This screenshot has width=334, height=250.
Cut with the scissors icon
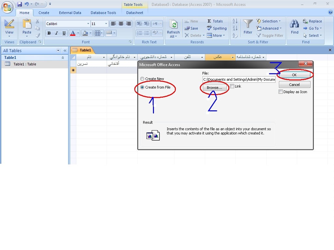point(38,21)
